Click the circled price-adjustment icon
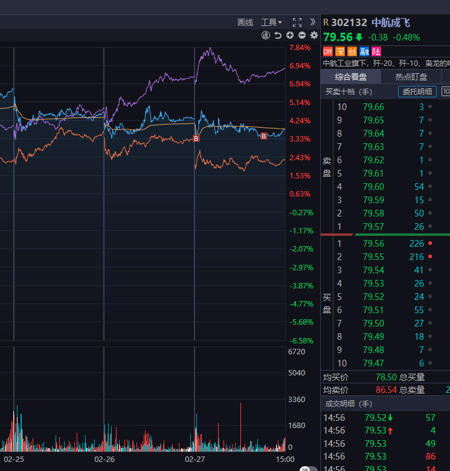 point(266,36)
